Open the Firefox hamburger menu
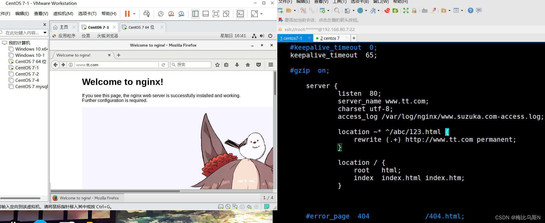Image resolution: width=545 pixels, height=223 pixels. [x=271, y=65]
